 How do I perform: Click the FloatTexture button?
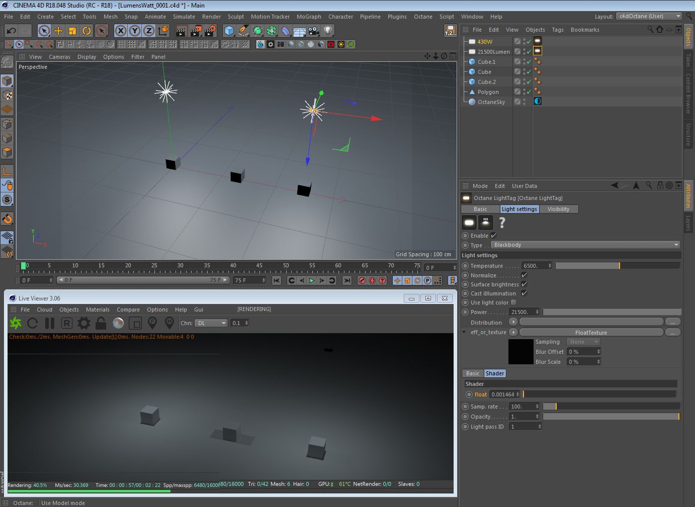click(591, 332)
